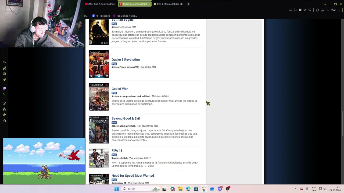Click the God of War cover image

pyautogui.click(x=99, y=97)
